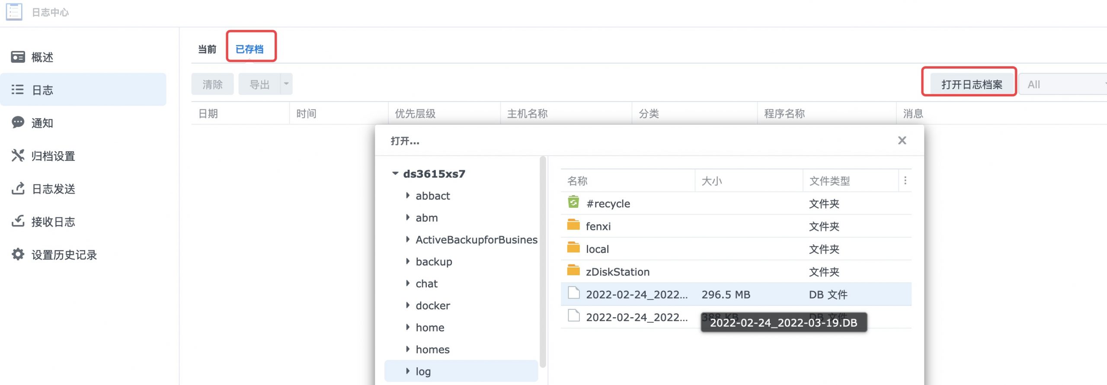Open 日志发送 upload icon
This screenshot has height=385, width=1107.
tap(18, 188)
